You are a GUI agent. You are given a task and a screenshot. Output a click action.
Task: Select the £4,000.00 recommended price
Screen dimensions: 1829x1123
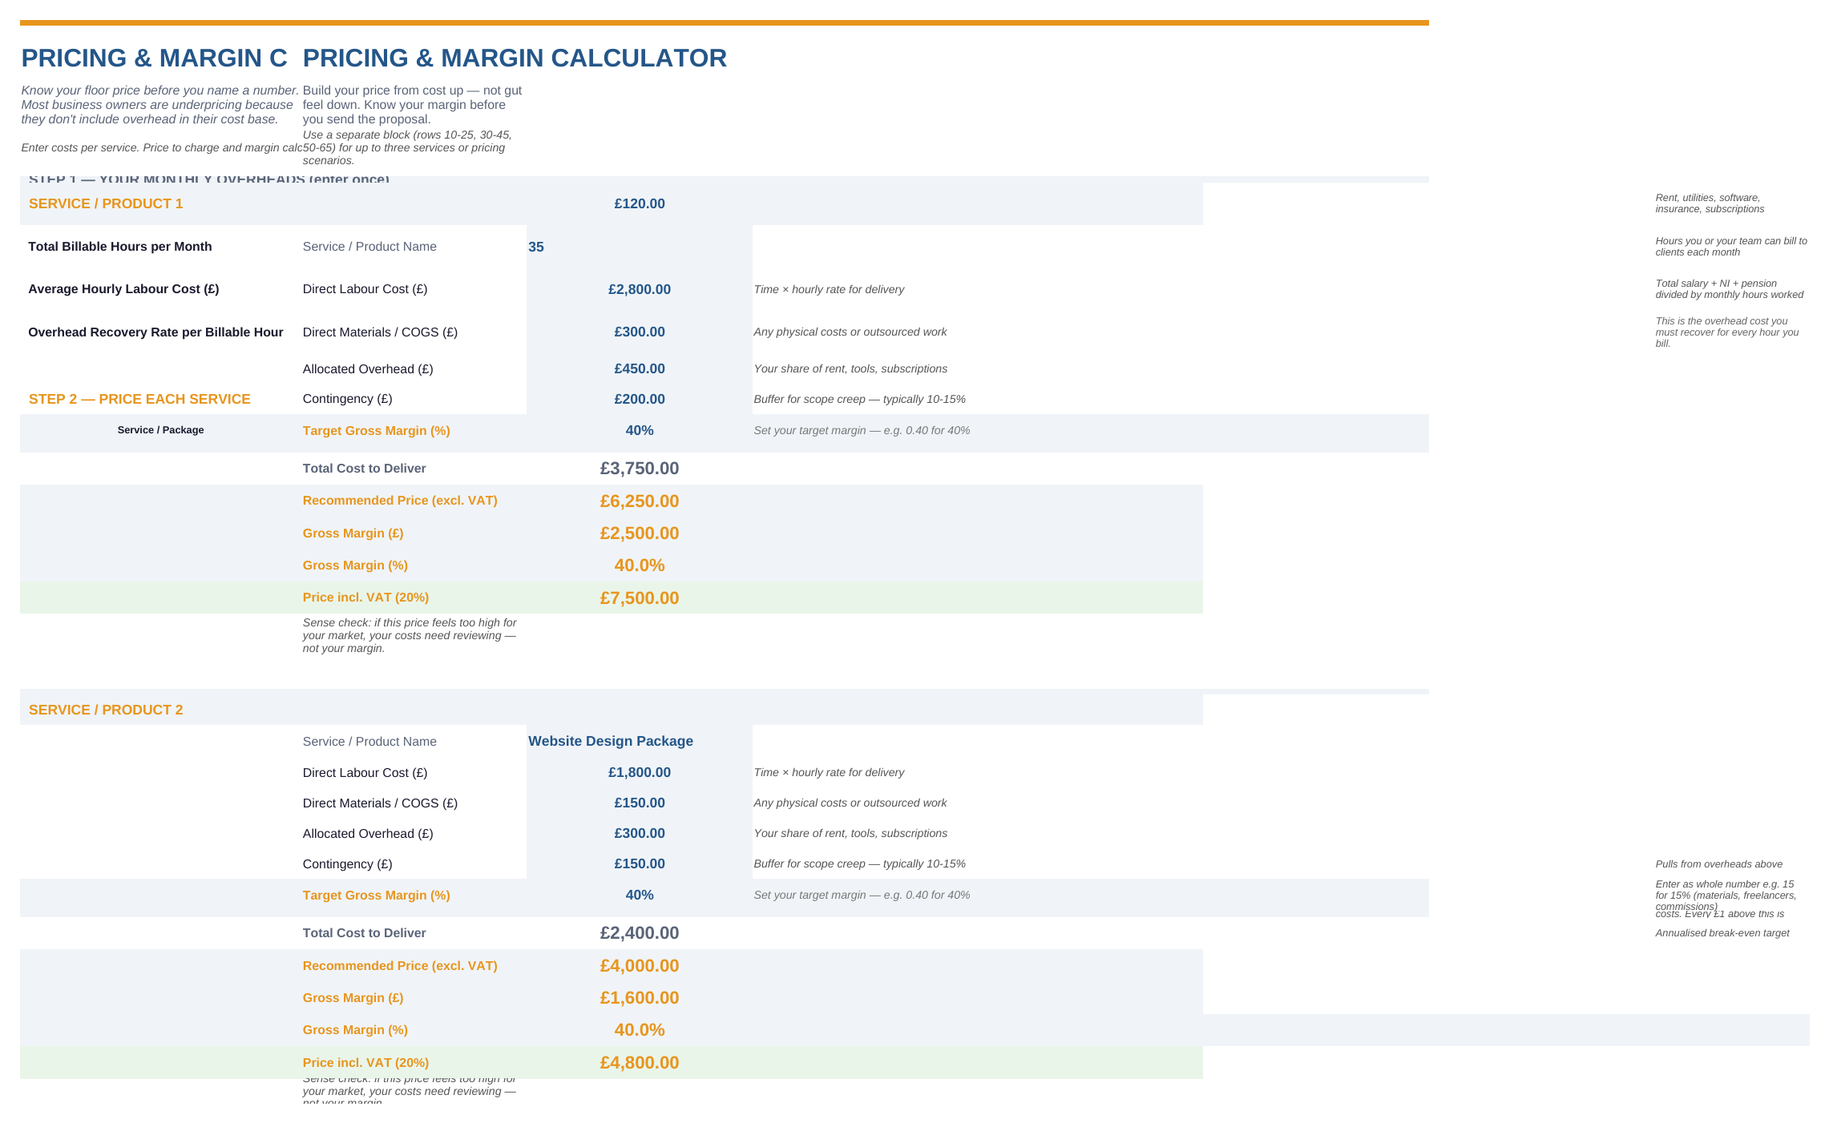click(x=640, y=966)
